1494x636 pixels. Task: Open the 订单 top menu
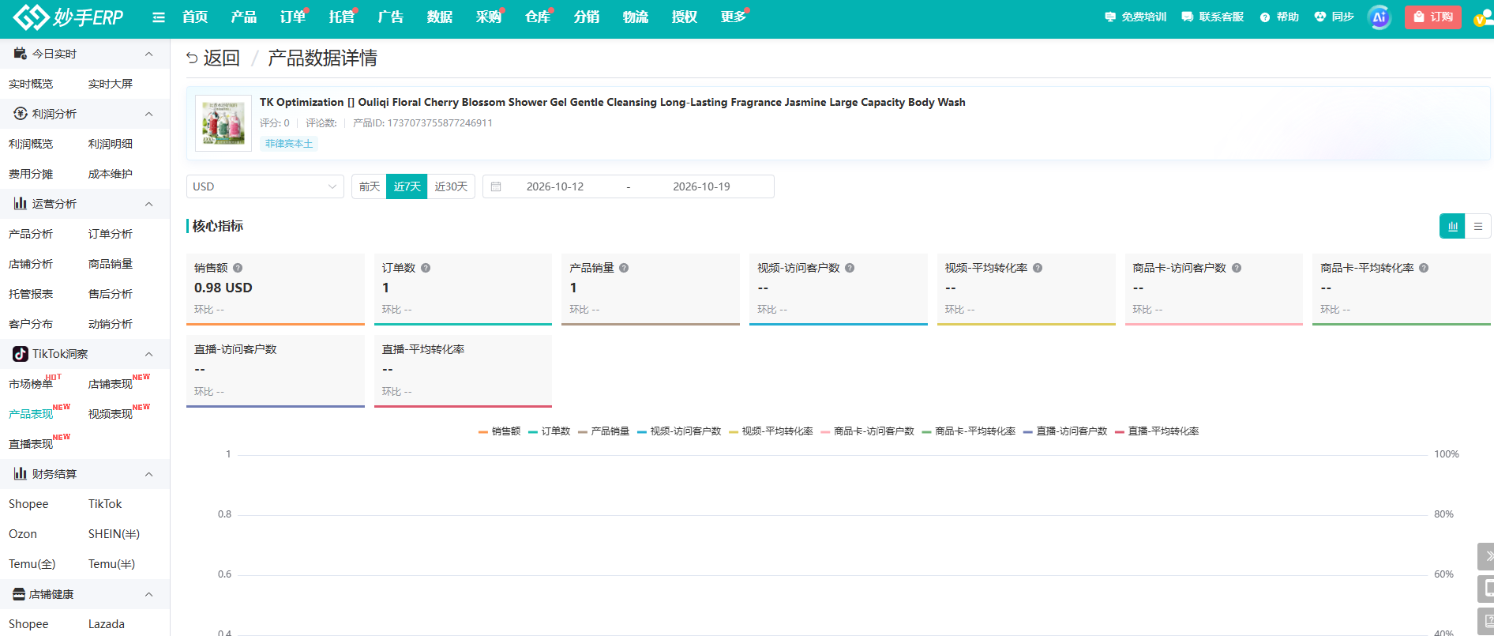point(293,17)
